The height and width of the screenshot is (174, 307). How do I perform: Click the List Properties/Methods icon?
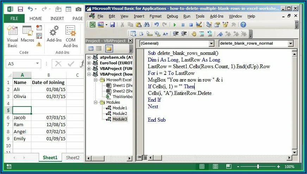tap(133, 34)
